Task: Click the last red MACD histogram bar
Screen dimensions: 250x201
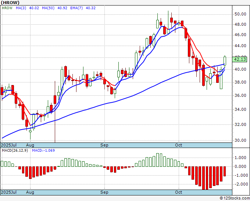Action: [225, 171]
